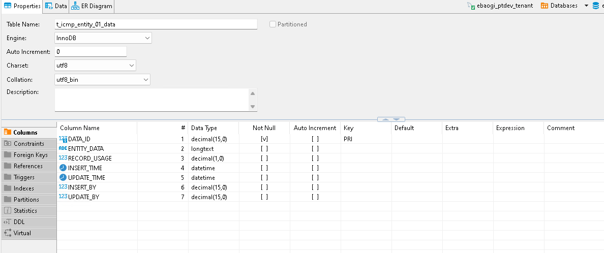Viewport: 604px width, 253px height.
Task: Click Description scrollbar down arrow
Action: pos(253,107)
